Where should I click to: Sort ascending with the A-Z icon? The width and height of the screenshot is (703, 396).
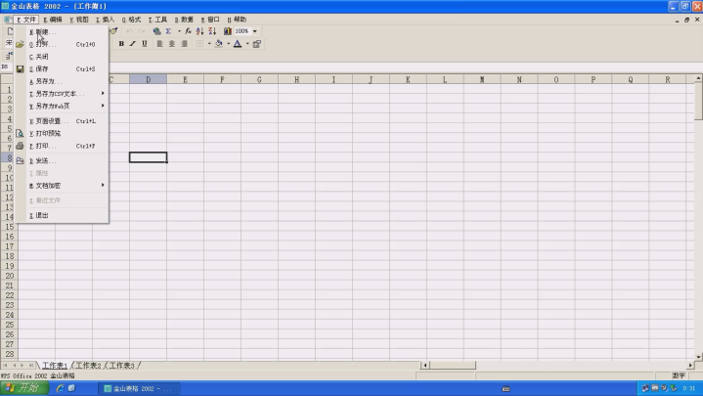200,31
